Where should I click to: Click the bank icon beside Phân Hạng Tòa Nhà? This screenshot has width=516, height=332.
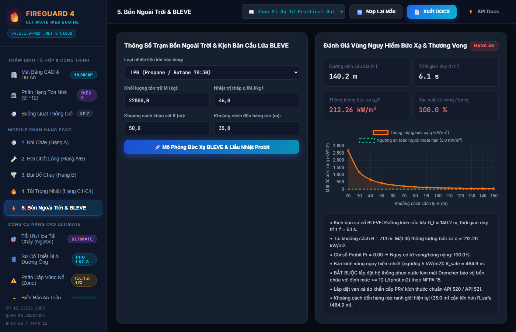point(14,95)
